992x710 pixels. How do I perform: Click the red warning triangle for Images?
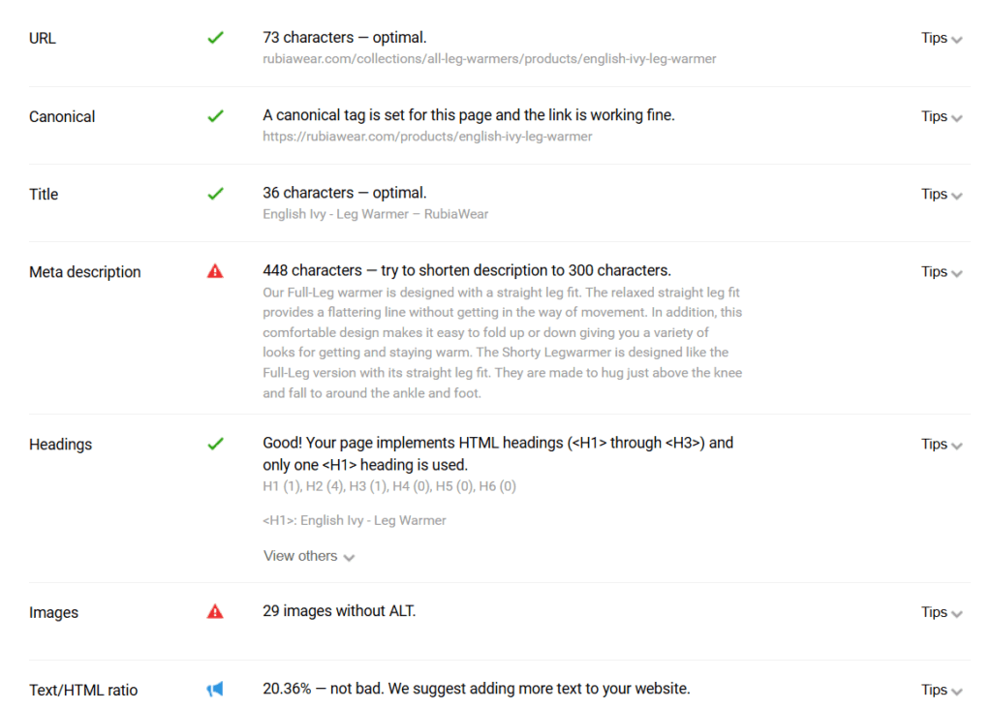(215, 612)
